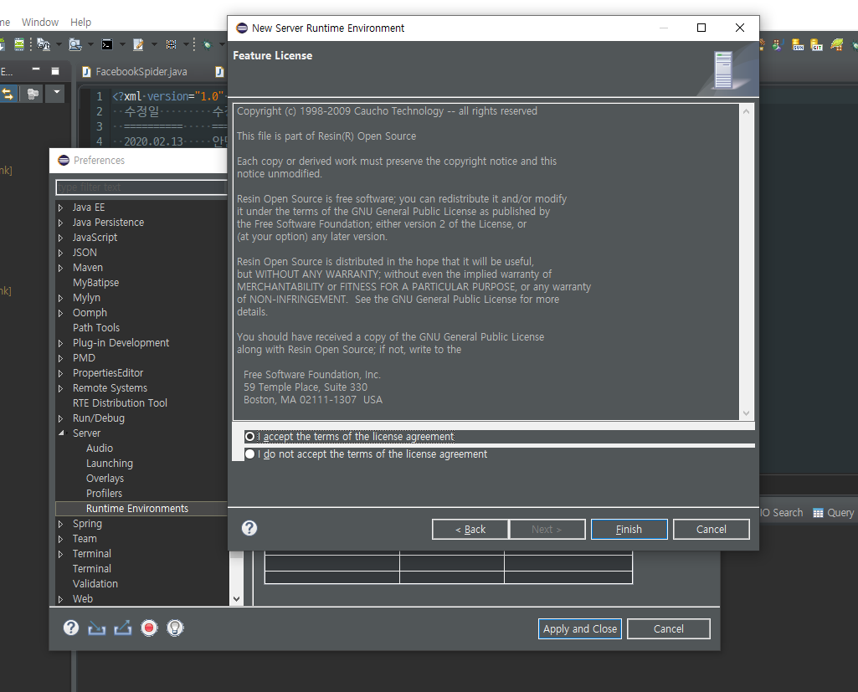858x692 pixels.
Task: Open help in the New Server Runtime dialog
Action: click(249, 528)
